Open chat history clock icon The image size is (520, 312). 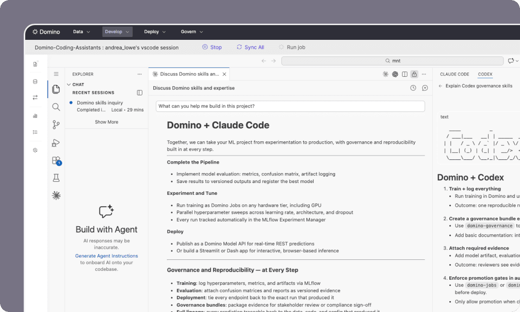(x=413, y=88)
